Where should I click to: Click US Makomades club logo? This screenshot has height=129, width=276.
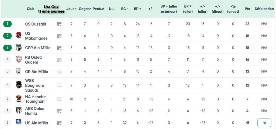[x=19, y=36]
